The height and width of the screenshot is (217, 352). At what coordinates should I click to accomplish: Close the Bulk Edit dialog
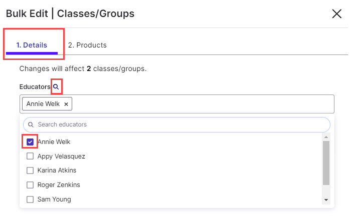point(337,14)
